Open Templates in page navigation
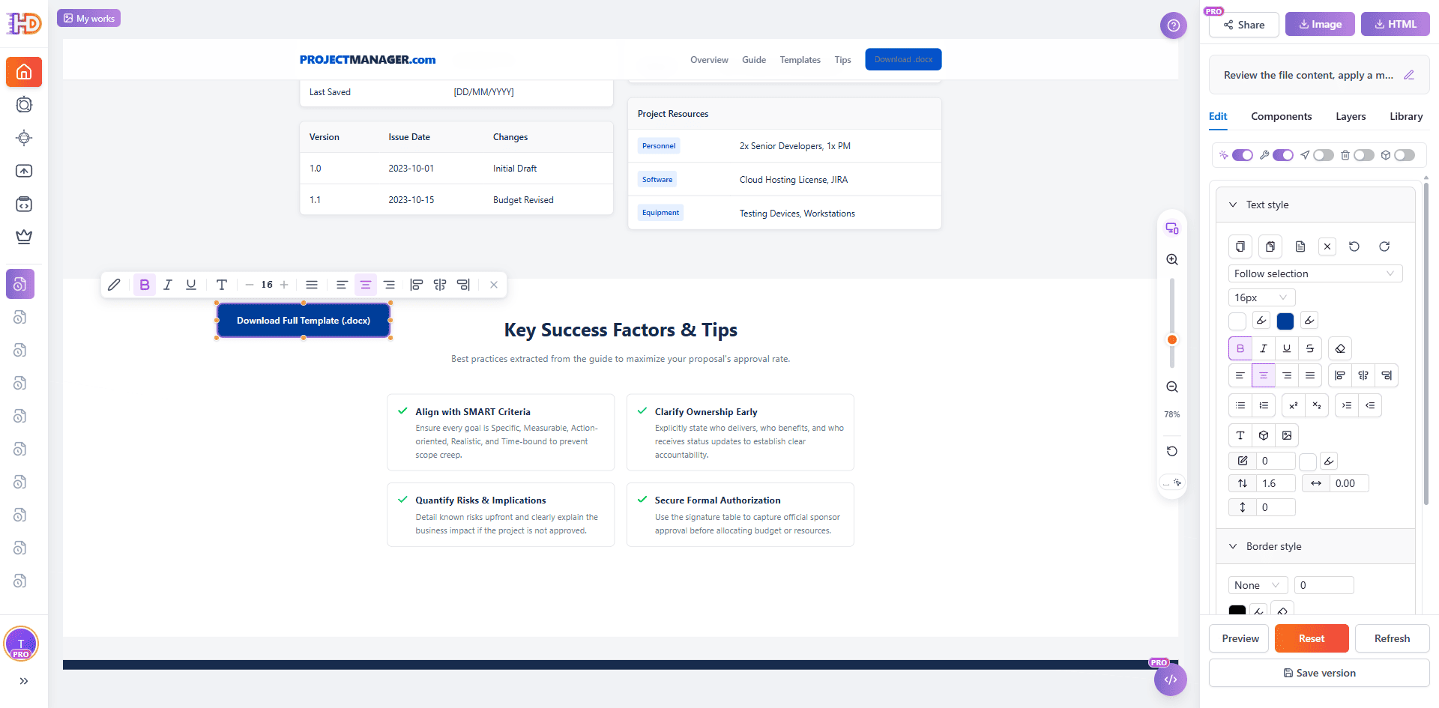Screen dimensions: 1439x708 point(800,60)
